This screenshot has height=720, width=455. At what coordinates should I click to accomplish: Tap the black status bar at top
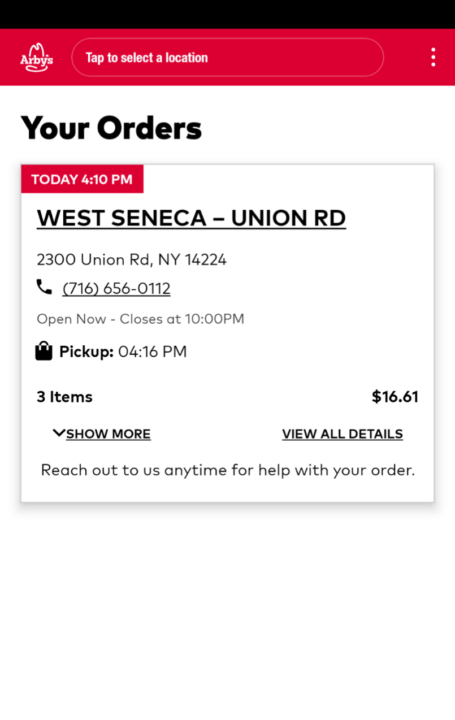click(227, 14)
